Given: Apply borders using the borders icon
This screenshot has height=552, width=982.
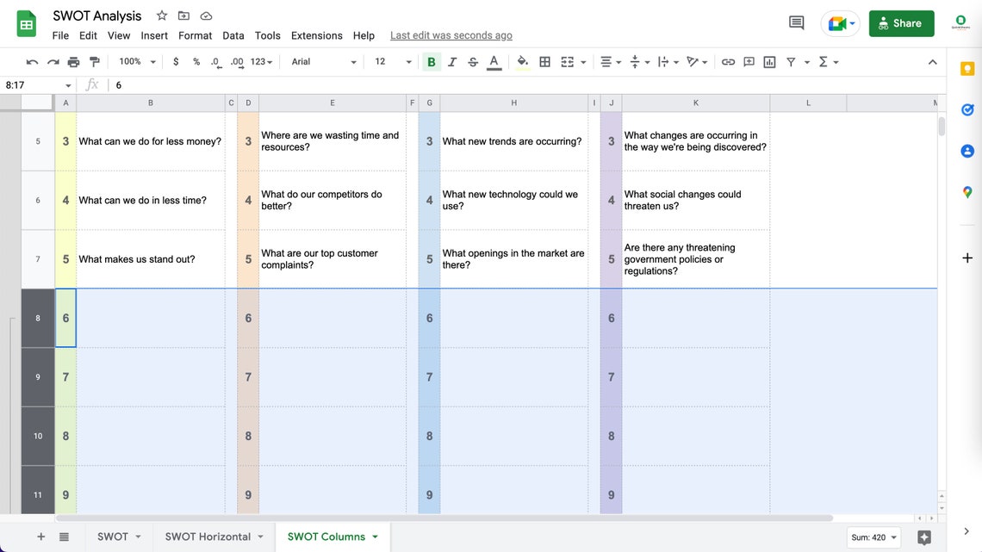Looking at the screenshot, I should pyautogui.click(x=544, y=61).
